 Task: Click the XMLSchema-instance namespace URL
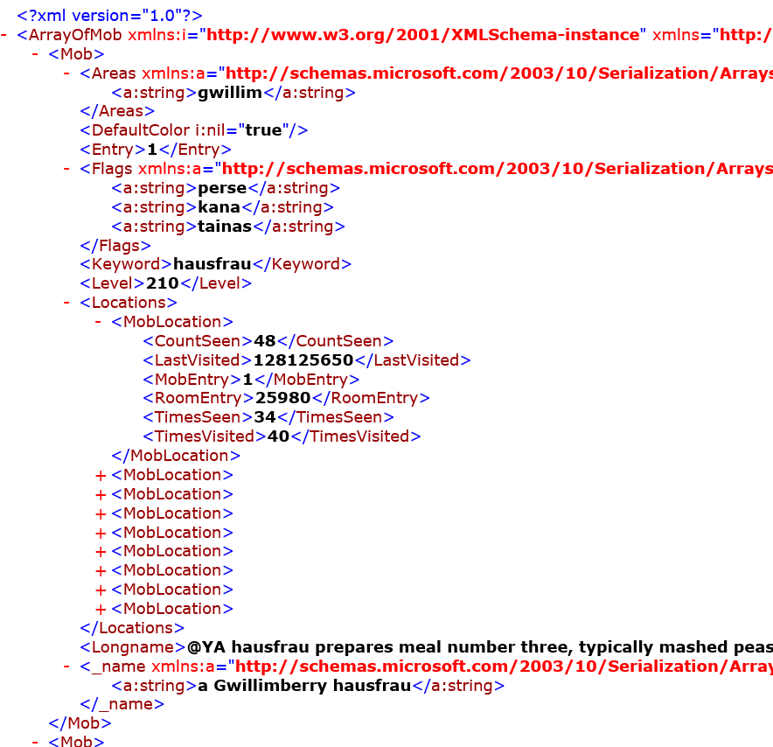423,35
